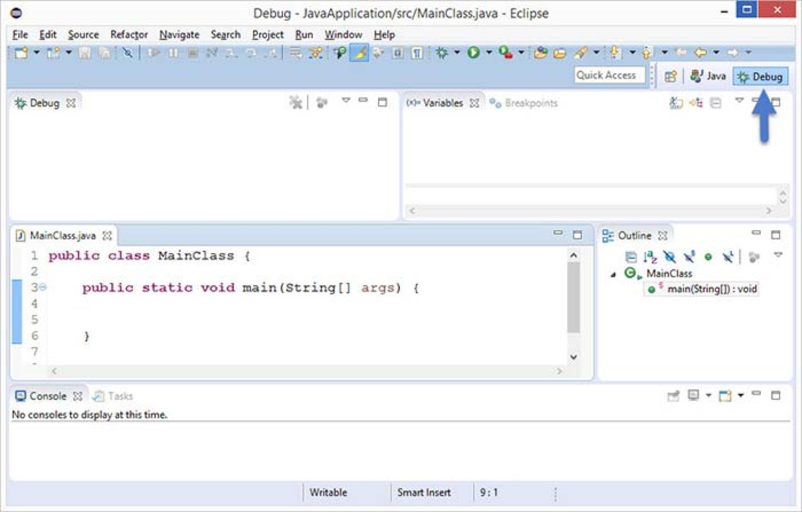Image resolution: width=802 pixels, height=512 pixels.
Task: Click the New file toolbar icon
Action: pos(21,53)
